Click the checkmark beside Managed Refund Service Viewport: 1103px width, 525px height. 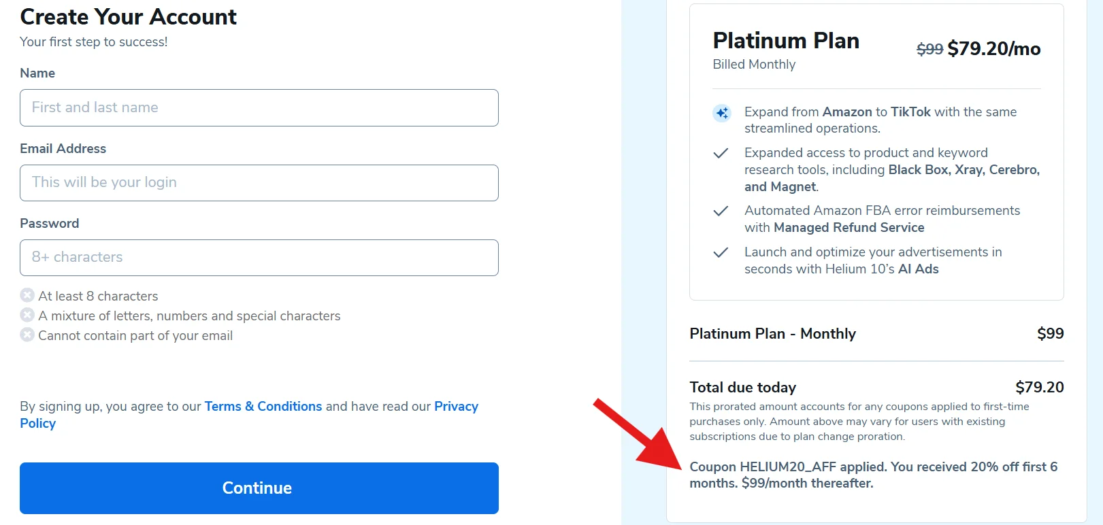tap(721, 211)
